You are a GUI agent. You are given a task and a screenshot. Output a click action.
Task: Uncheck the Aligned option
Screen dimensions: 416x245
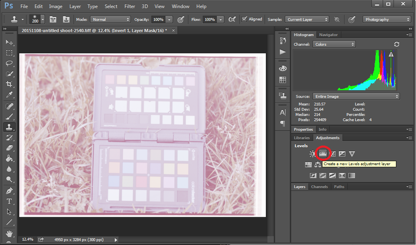tap(245, 19)
